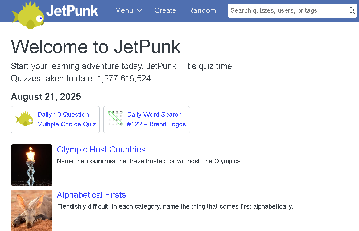359x231 pixels.
Task: Click the JetPunk wordmark in header
Action: tap(72, 10)
